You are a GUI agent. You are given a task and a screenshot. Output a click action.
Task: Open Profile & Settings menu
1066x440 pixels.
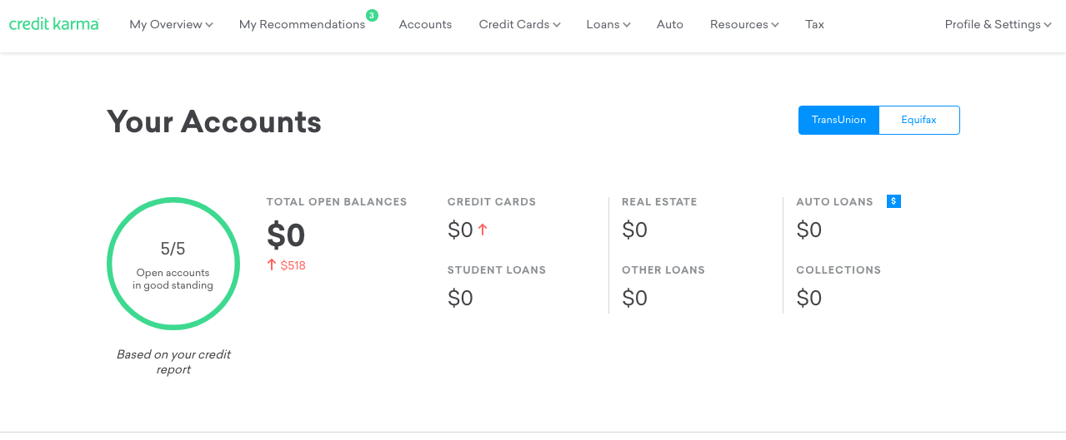coord(998,25)
